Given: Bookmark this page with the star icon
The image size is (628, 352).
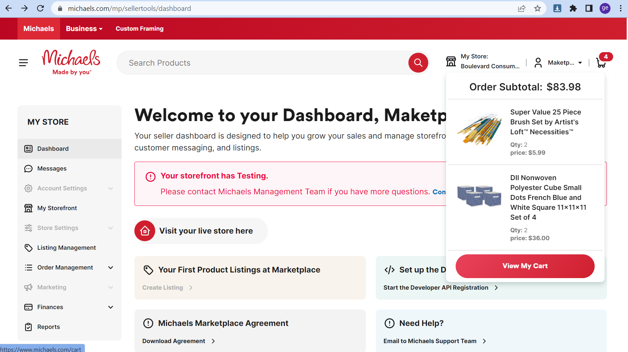Looking at the screenshot, I should pyautogui.click(x=538, y=8).
